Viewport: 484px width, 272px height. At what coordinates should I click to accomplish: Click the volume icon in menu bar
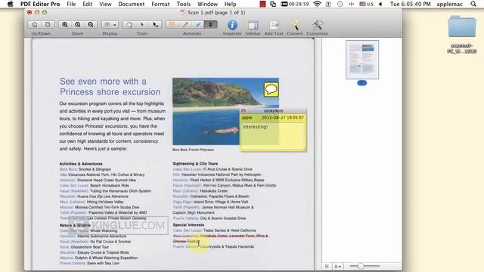coord(380,4)
